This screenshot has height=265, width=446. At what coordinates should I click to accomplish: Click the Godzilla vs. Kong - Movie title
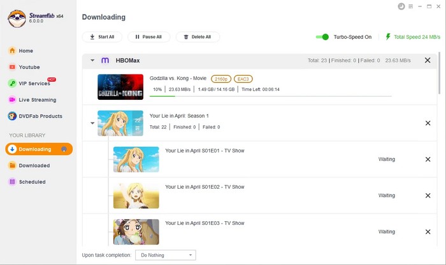(x=178, y=78)
